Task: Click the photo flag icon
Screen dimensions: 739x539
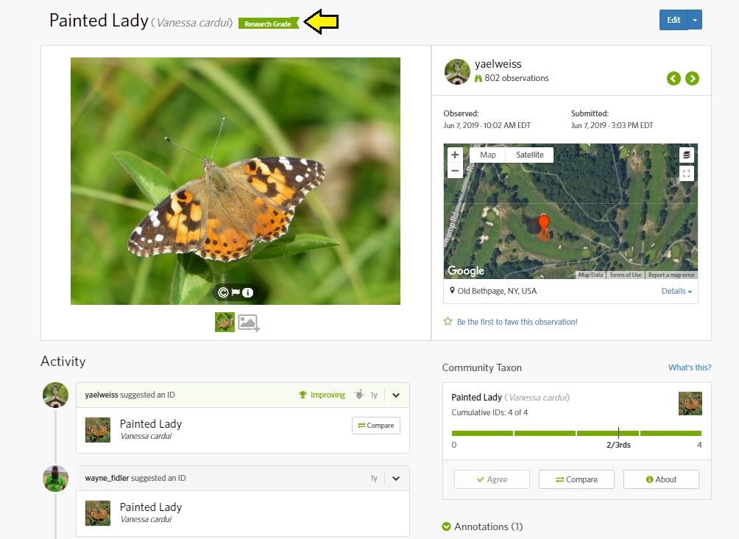Action: click(x=236, y=292)
